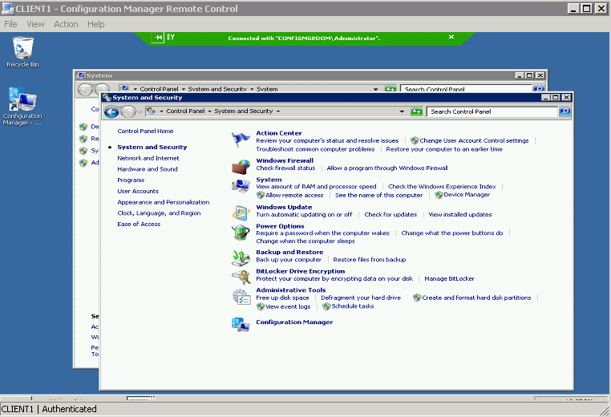Expand the recent pages arrow beside forward button
Screen dimensions: 611x417
pyautogui.click(x=140, y=112)
